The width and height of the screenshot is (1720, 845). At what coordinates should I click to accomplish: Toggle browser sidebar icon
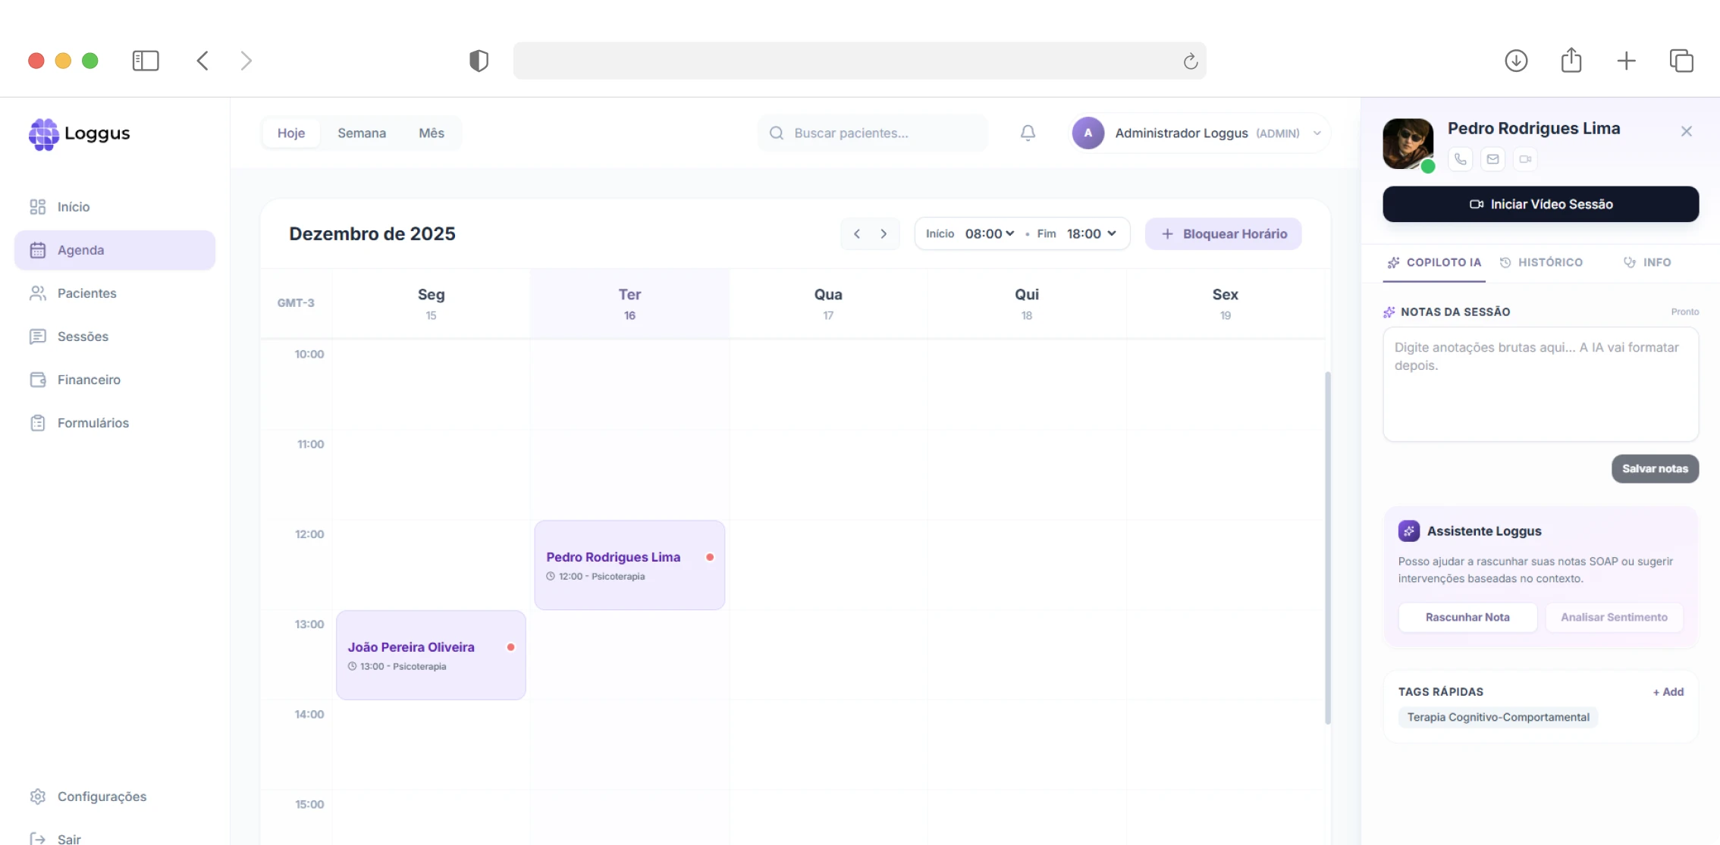click(145, 61)
